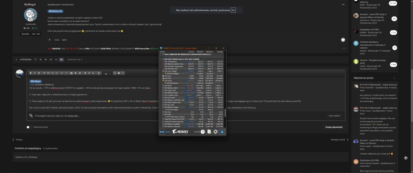Expand the Drive KINGSTON sensor group
Viewport: 413px width, 173px height.
coord(161,54)
